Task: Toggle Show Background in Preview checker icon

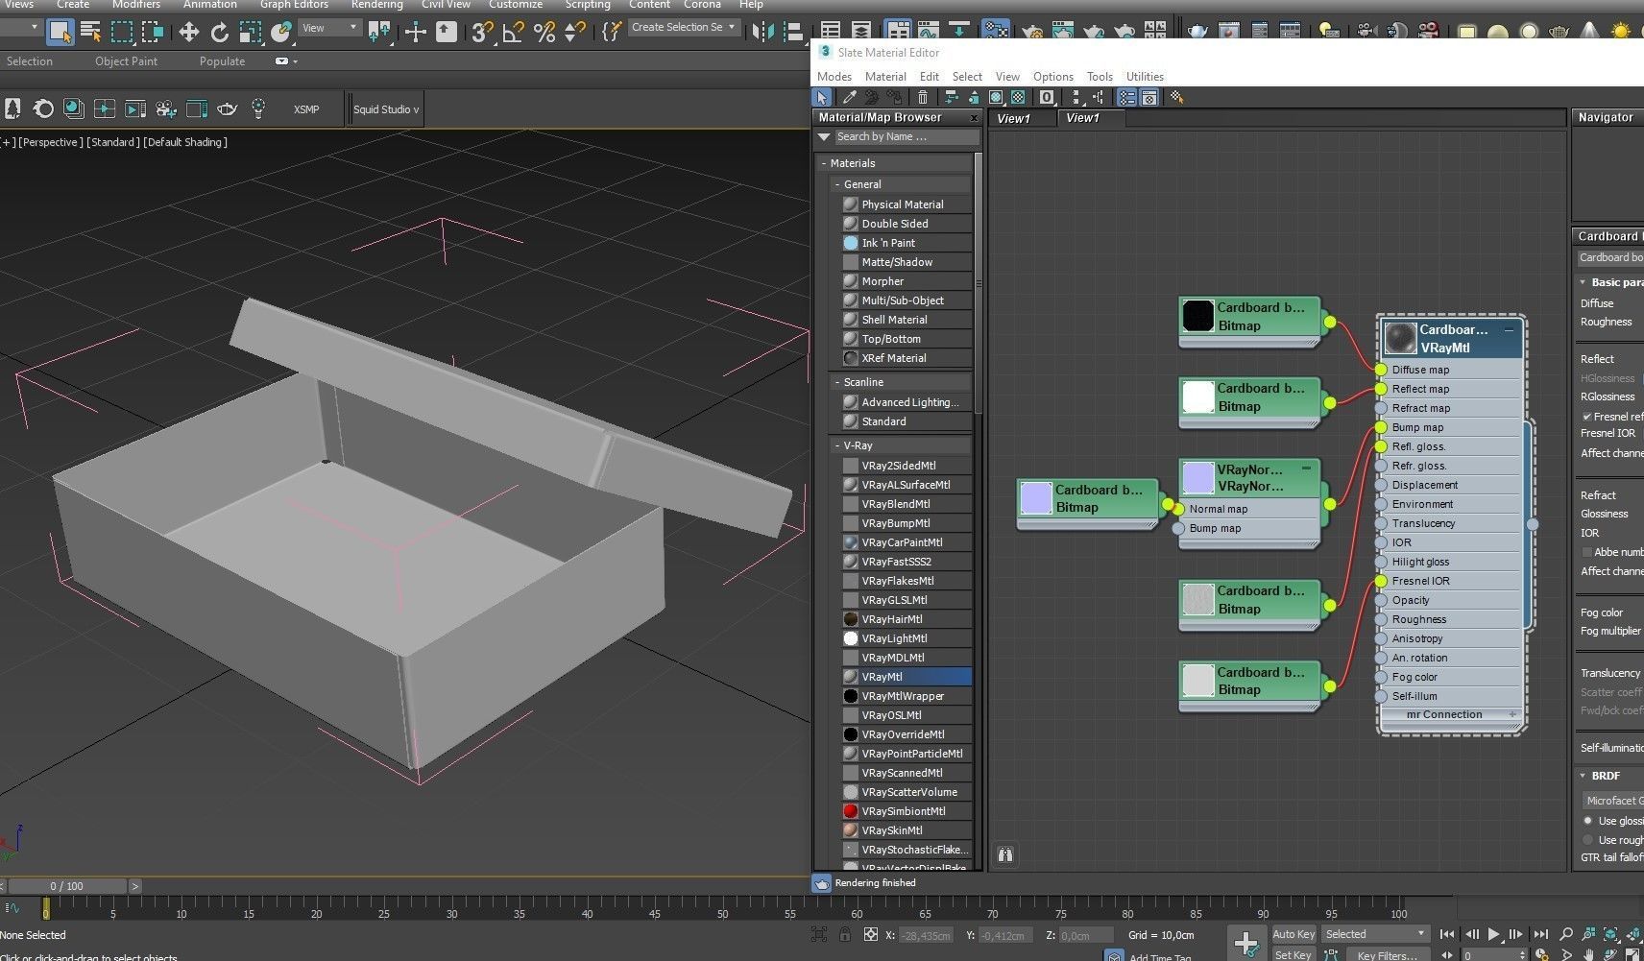Action: pos(1019,97)
